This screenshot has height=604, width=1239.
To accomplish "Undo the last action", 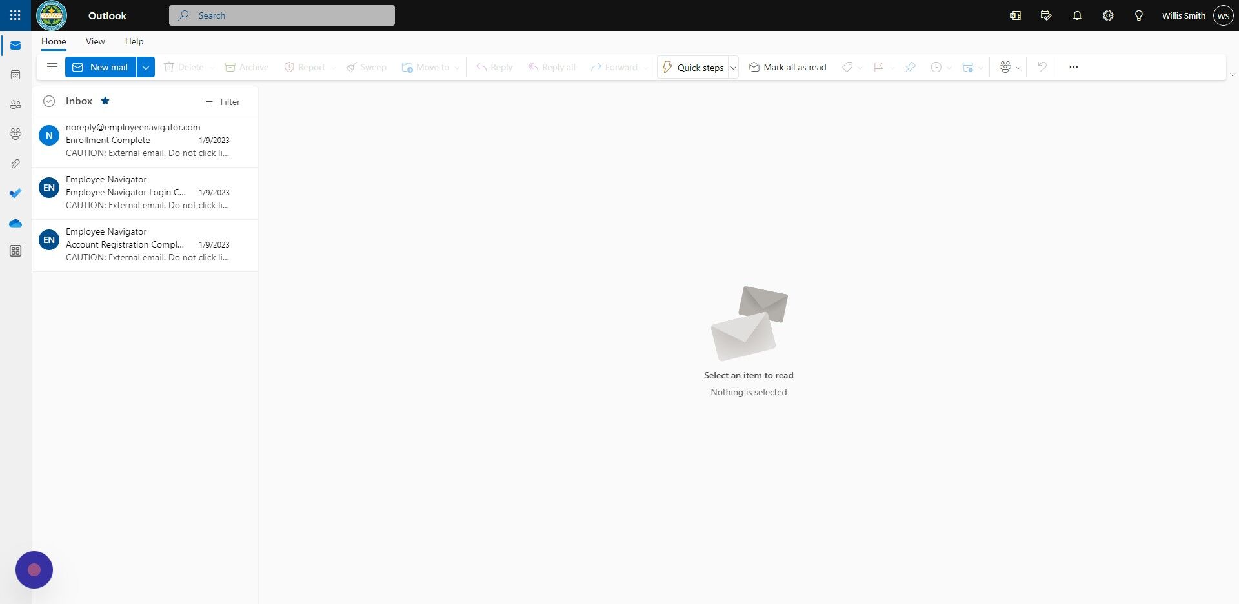I will coord(1042,67).
